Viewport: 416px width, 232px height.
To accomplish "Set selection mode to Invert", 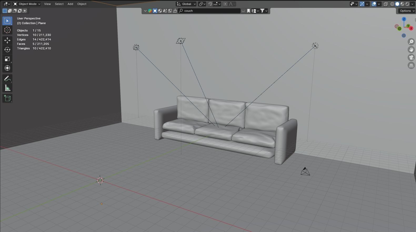I will [x=20, y=11].
